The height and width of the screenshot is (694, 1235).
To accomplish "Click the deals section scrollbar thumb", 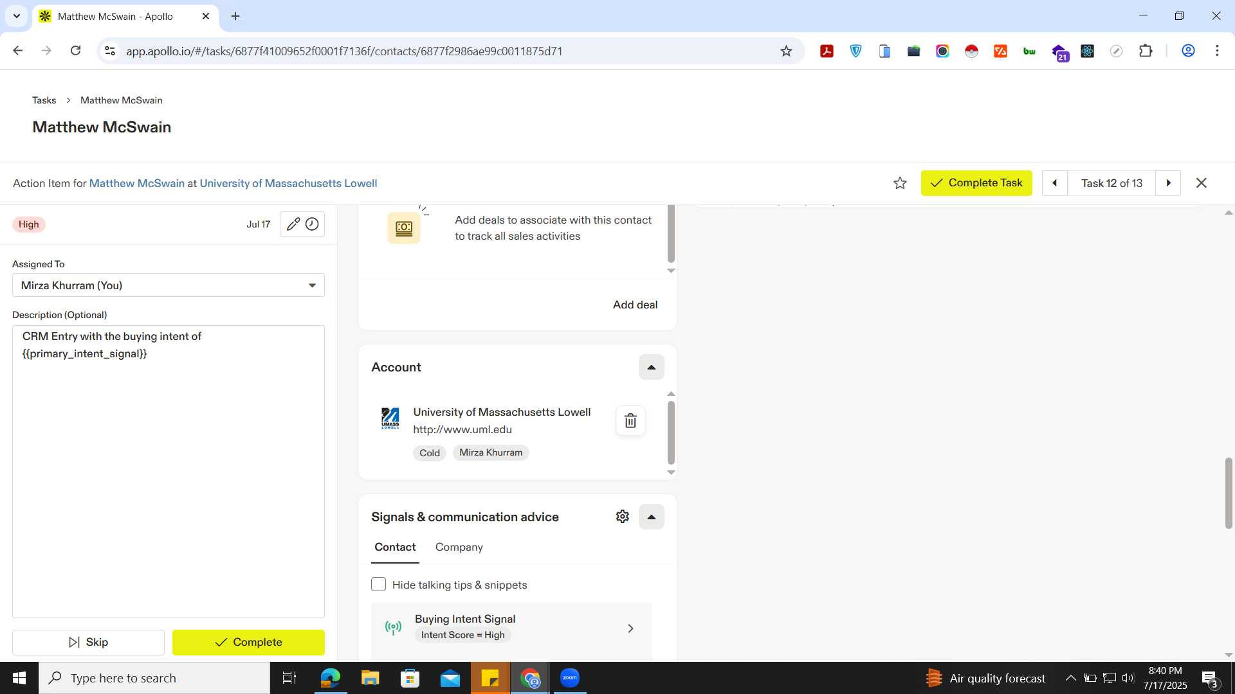I will (x=671, y=234).
